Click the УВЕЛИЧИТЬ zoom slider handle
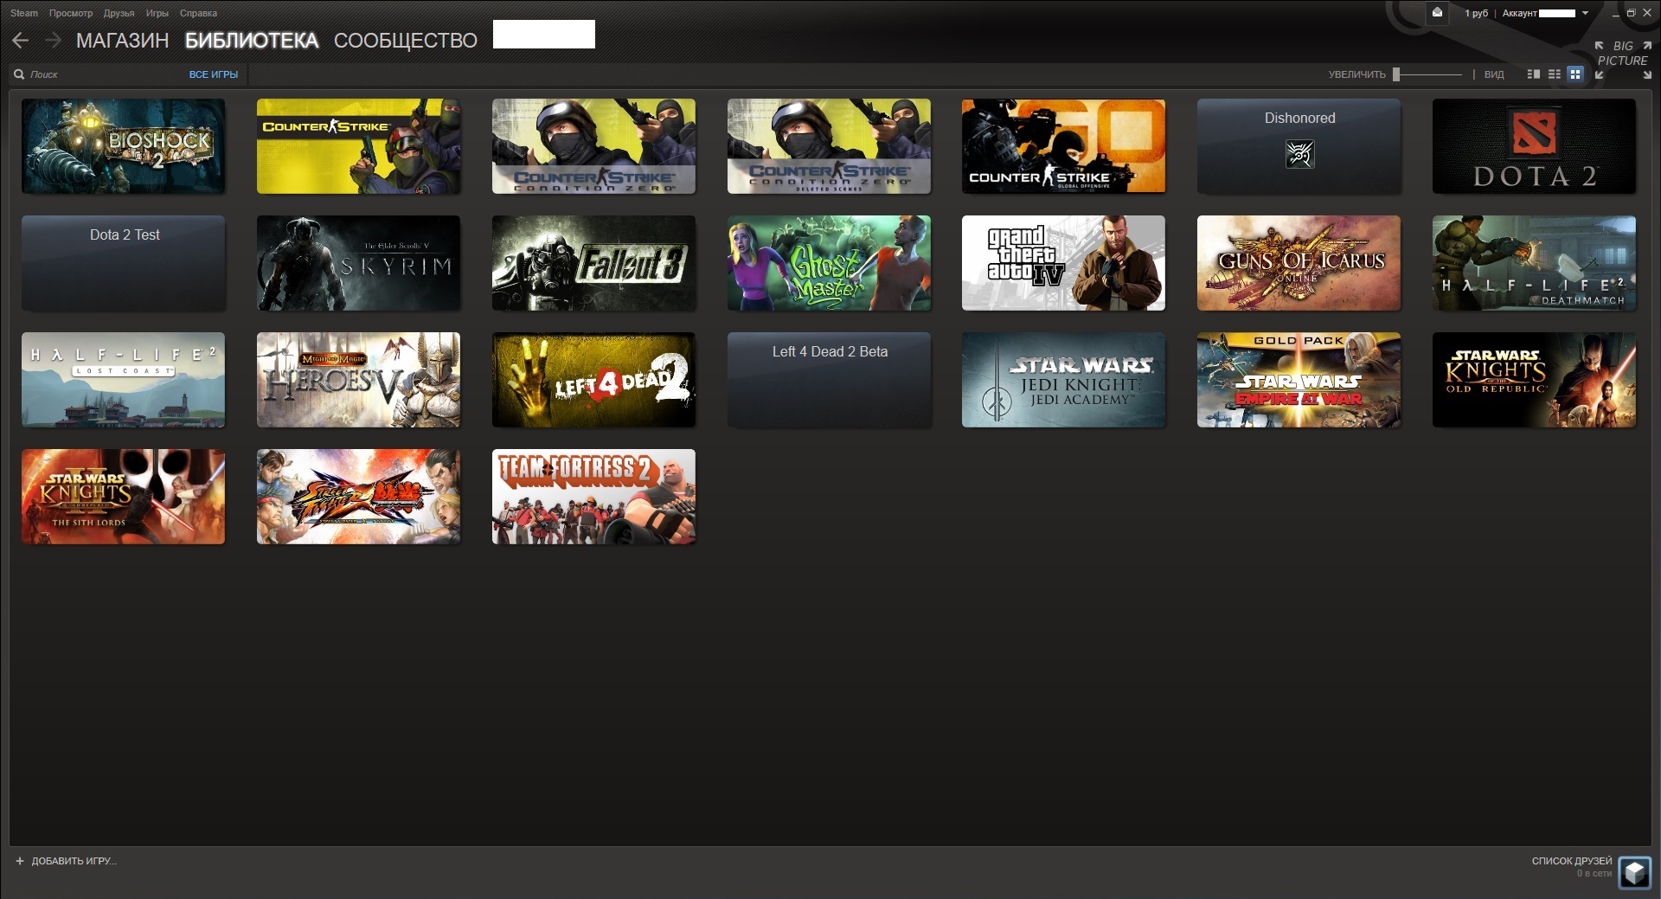The height and width of the screenshot is (899, 1661). [x=1396, y=74]
